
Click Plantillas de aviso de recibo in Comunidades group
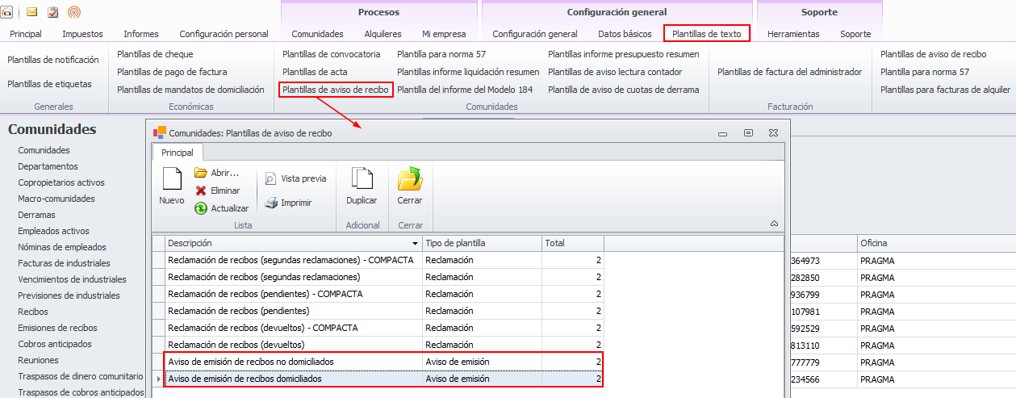[336, 90]
